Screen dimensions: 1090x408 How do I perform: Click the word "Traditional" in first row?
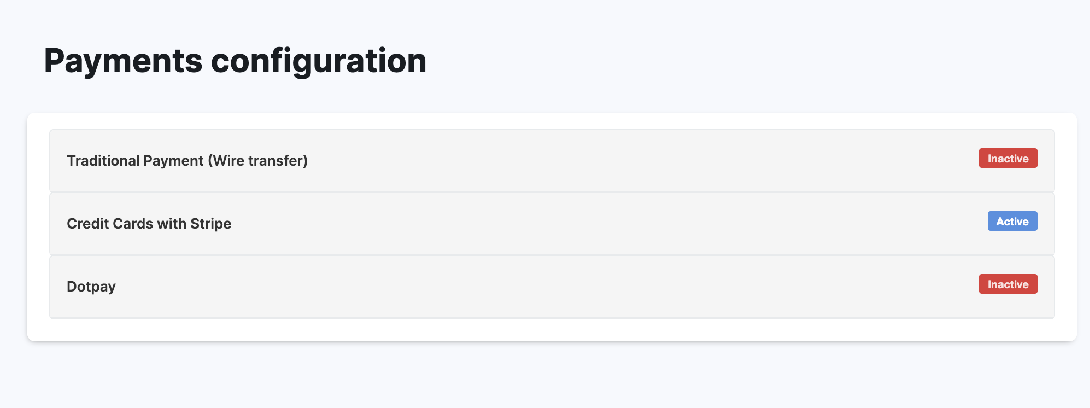point(103,161)
